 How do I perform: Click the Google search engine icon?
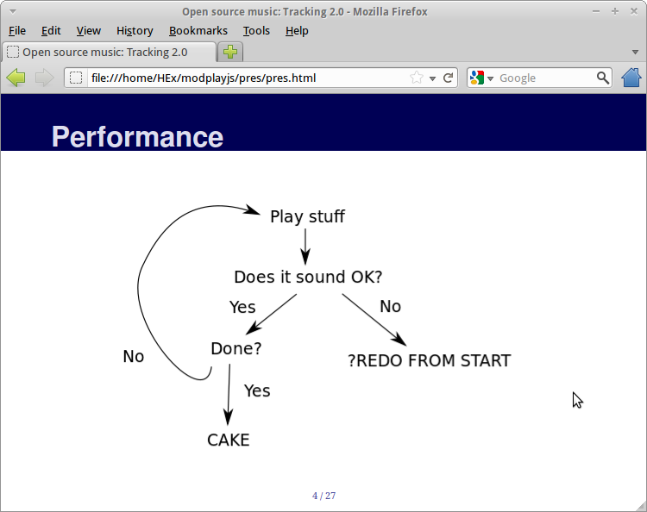(x=476, y=78)
